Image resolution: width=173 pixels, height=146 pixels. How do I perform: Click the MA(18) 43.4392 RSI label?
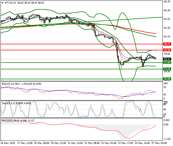33,84
